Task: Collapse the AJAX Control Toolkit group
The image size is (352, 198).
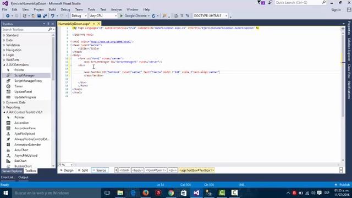Action: (4, 112)
